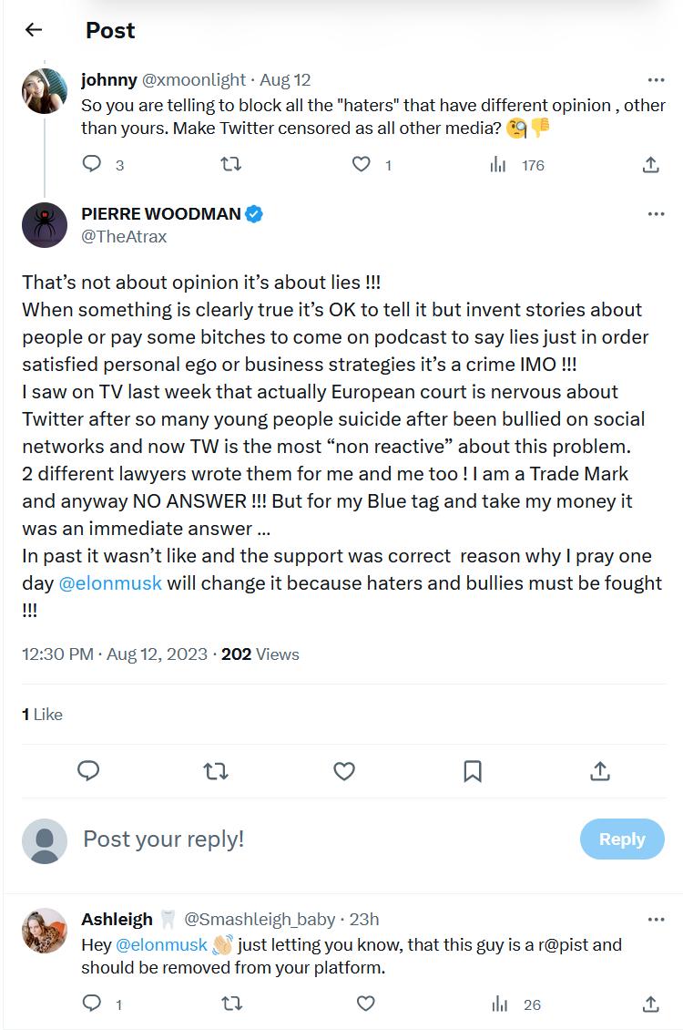The image size is (683, 1030).
Task: Share johnny's tweet
Action: pos(650,164)
